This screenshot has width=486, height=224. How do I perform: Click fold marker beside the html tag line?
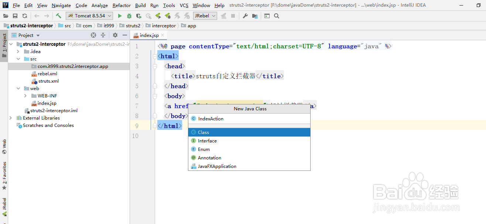[154, 56]
